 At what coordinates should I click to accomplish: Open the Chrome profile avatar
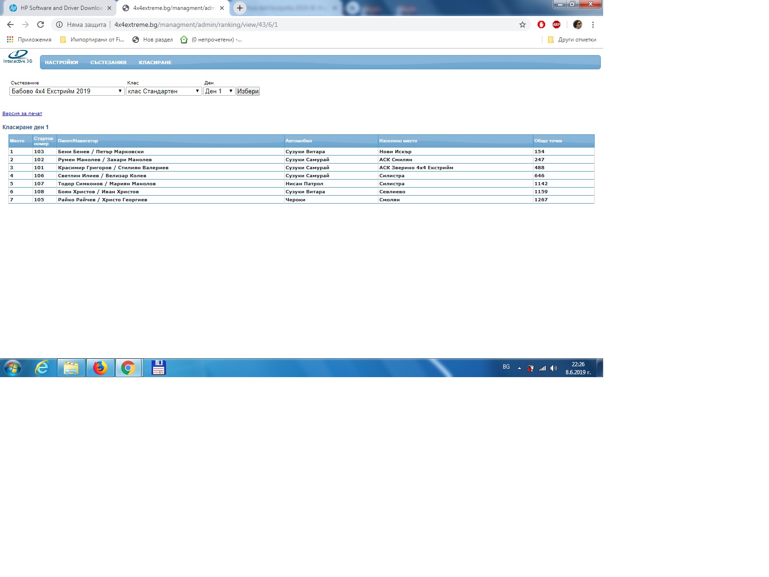click(x=578, y=25)
